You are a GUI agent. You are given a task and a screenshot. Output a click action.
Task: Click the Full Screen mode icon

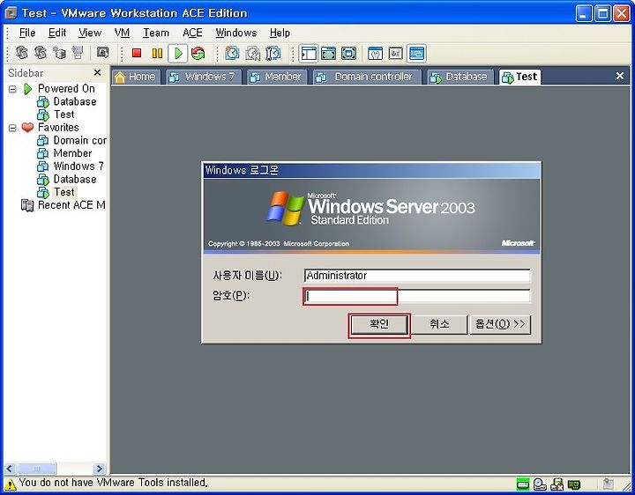[x=328, y=53]
